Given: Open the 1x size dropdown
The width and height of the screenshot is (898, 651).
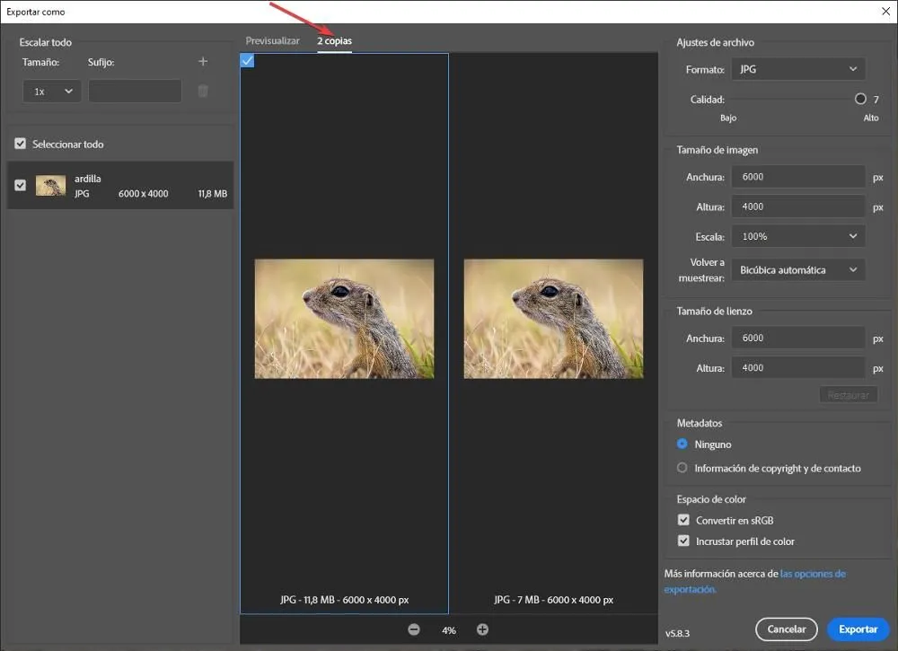Looking at the screenshot, I should (52, 91).
